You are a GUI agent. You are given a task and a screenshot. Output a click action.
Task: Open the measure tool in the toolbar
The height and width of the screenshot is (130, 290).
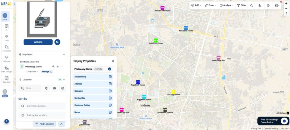point(260,5)
